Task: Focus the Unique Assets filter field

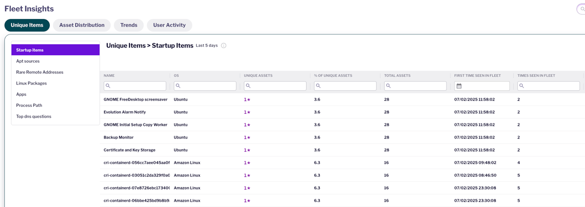Action: pos(275,86)
